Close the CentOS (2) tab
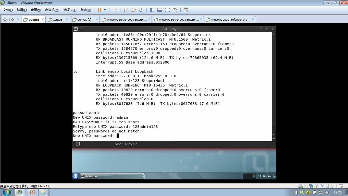The image size is (348, 196). point(97,19)
